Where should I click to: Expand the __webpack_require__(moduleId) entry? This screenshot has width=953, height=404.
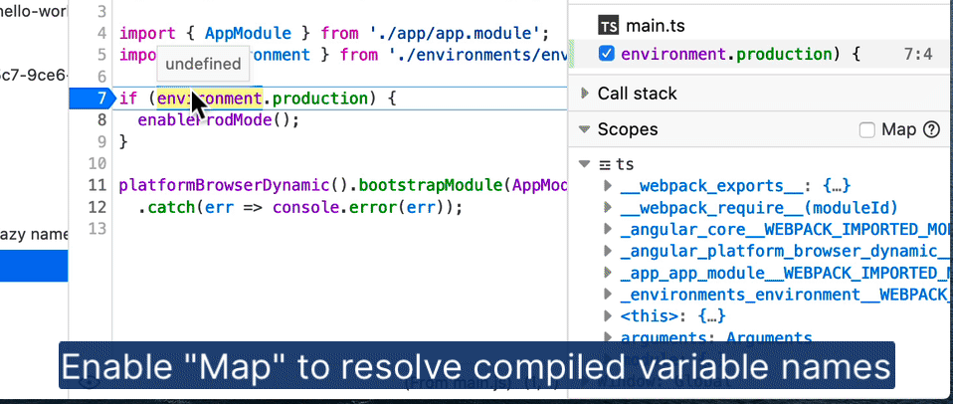pos(608,208)
